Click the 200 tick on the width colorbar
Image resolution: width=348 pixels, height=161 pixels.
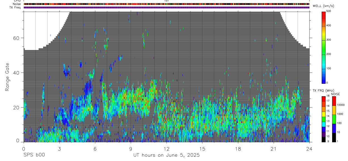tap(329, 54)
